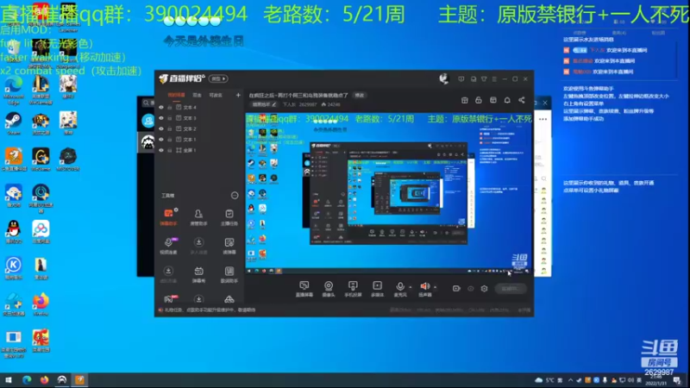Add a 摄像头 camera source

coord(329,289)
